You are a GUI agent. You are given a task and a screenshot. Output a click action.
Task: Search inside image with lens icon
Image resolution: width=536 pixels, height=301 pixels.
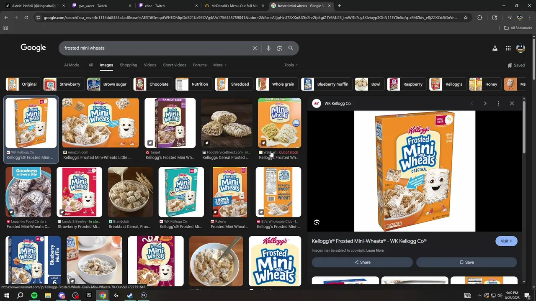[317, 222]
